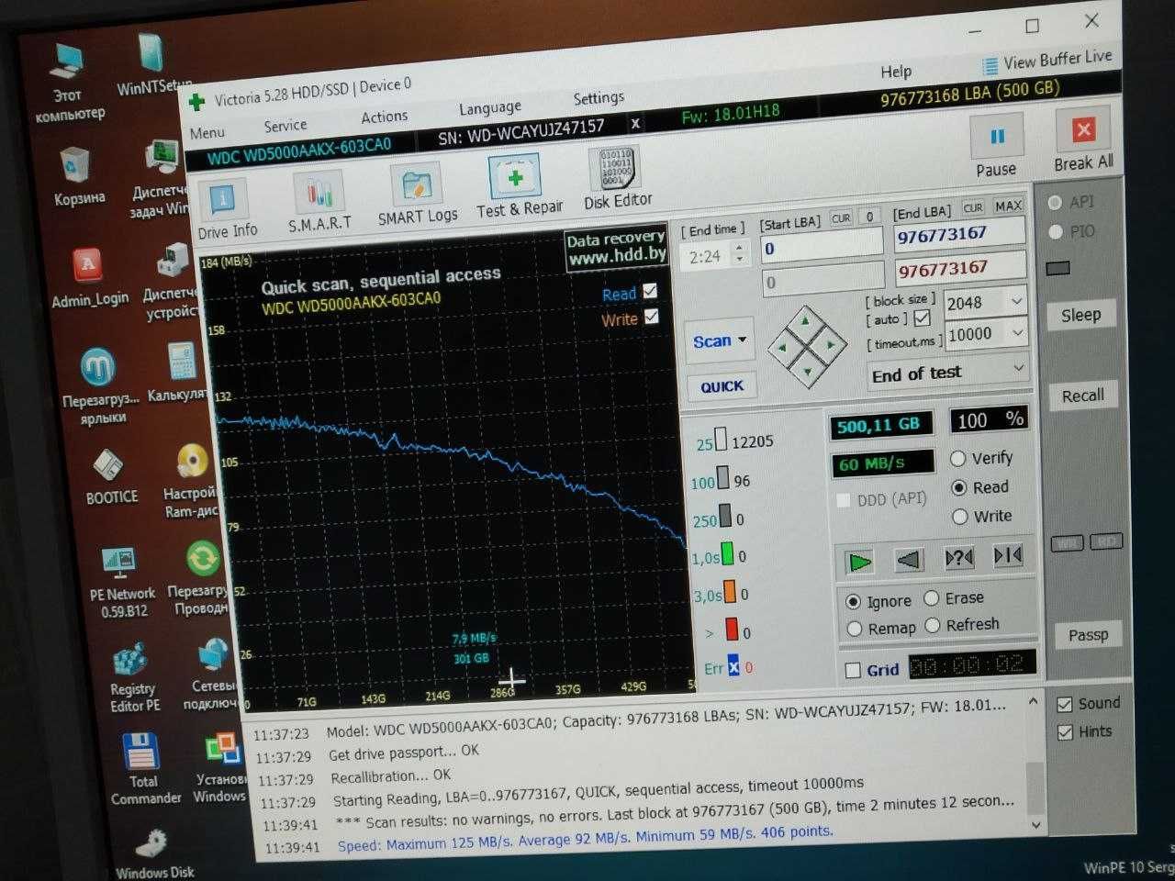Open the S.M.A.R.T toolbar icon
Image resolution: width=1175 pixels, height=881 pixels.
coord(319,194)
